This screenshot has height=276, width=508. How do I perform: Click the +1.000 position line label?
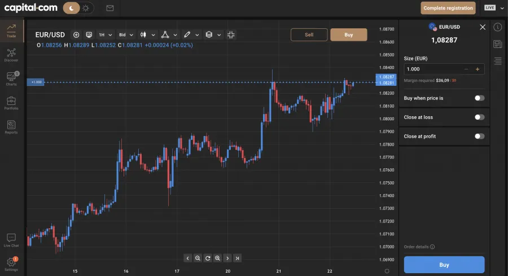pos(36,82)
